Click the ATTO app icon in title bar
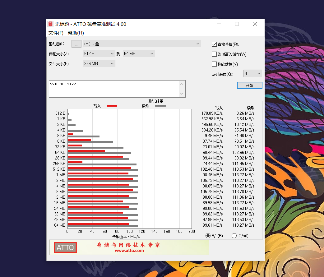This screenshot has height=277, width=324. [50, 24]
